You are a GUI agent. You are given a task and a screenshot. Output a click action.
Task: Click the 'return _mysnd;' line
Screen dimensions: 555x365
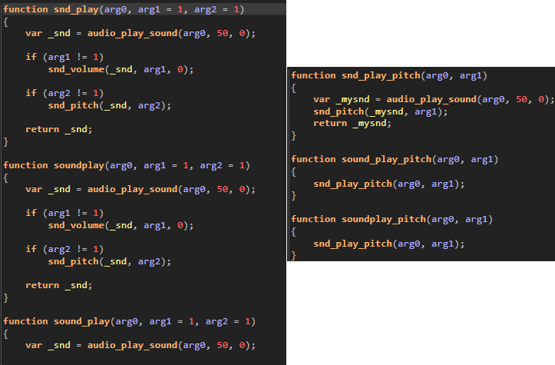coord(352,123)
